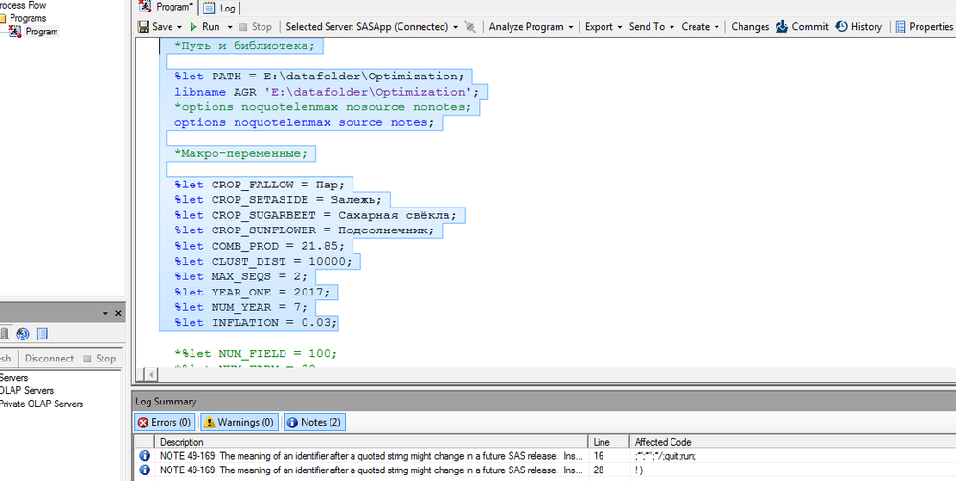The height and width of the screenshot is (481, 956).
Task: Click Disconnect in the servers panel
Action: [49, 359]
